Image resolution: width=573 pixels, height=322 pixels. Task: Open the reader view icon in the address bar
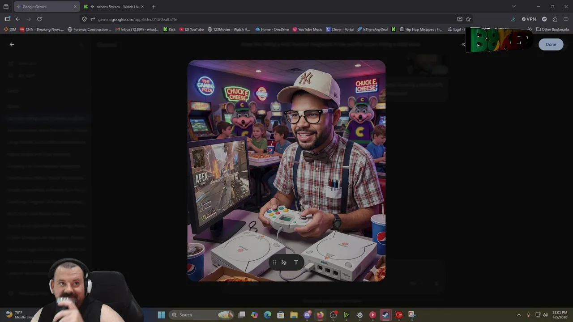click(460, 19)
